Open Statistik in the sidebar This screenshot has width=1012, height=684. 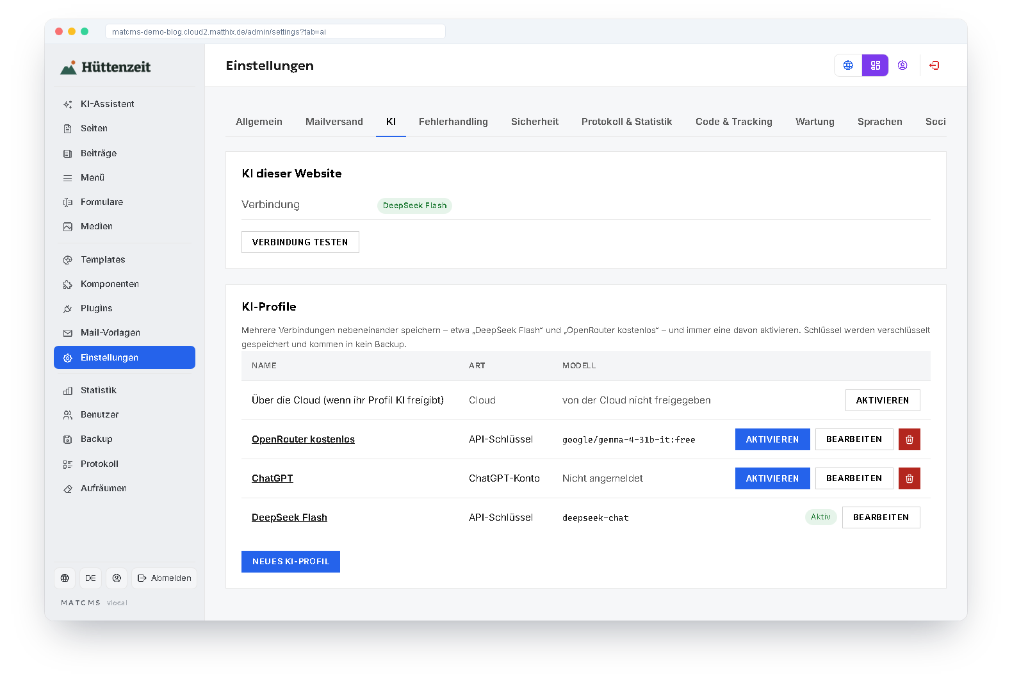pos(124,390)
